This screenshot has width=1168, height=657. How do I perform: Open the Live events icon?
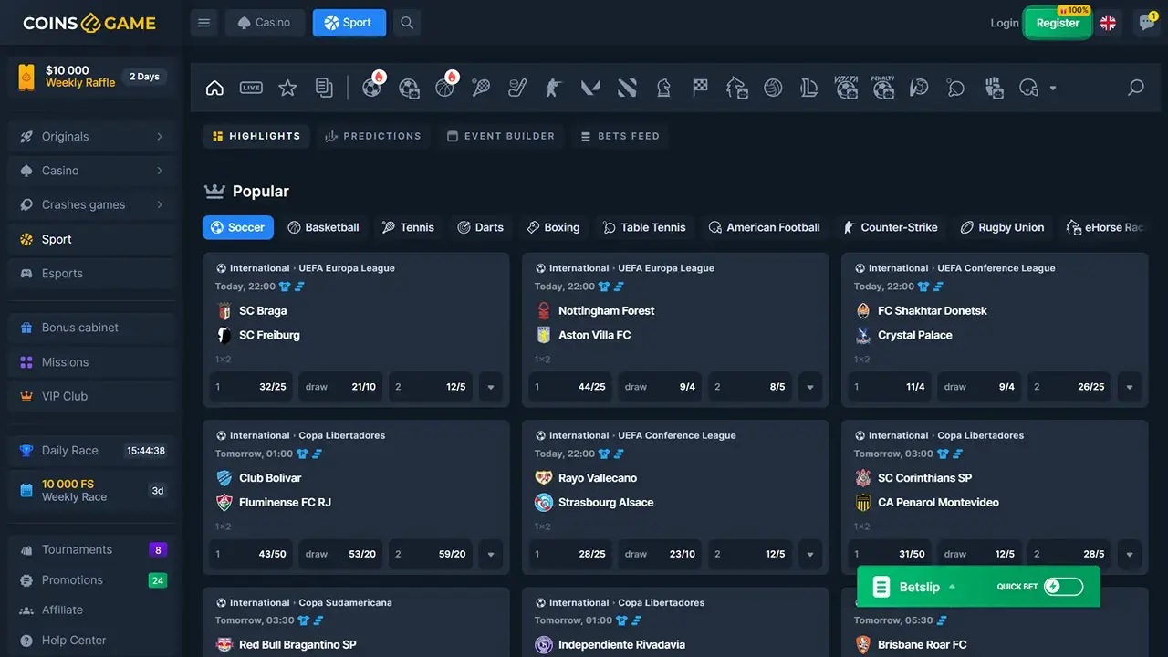251,88
